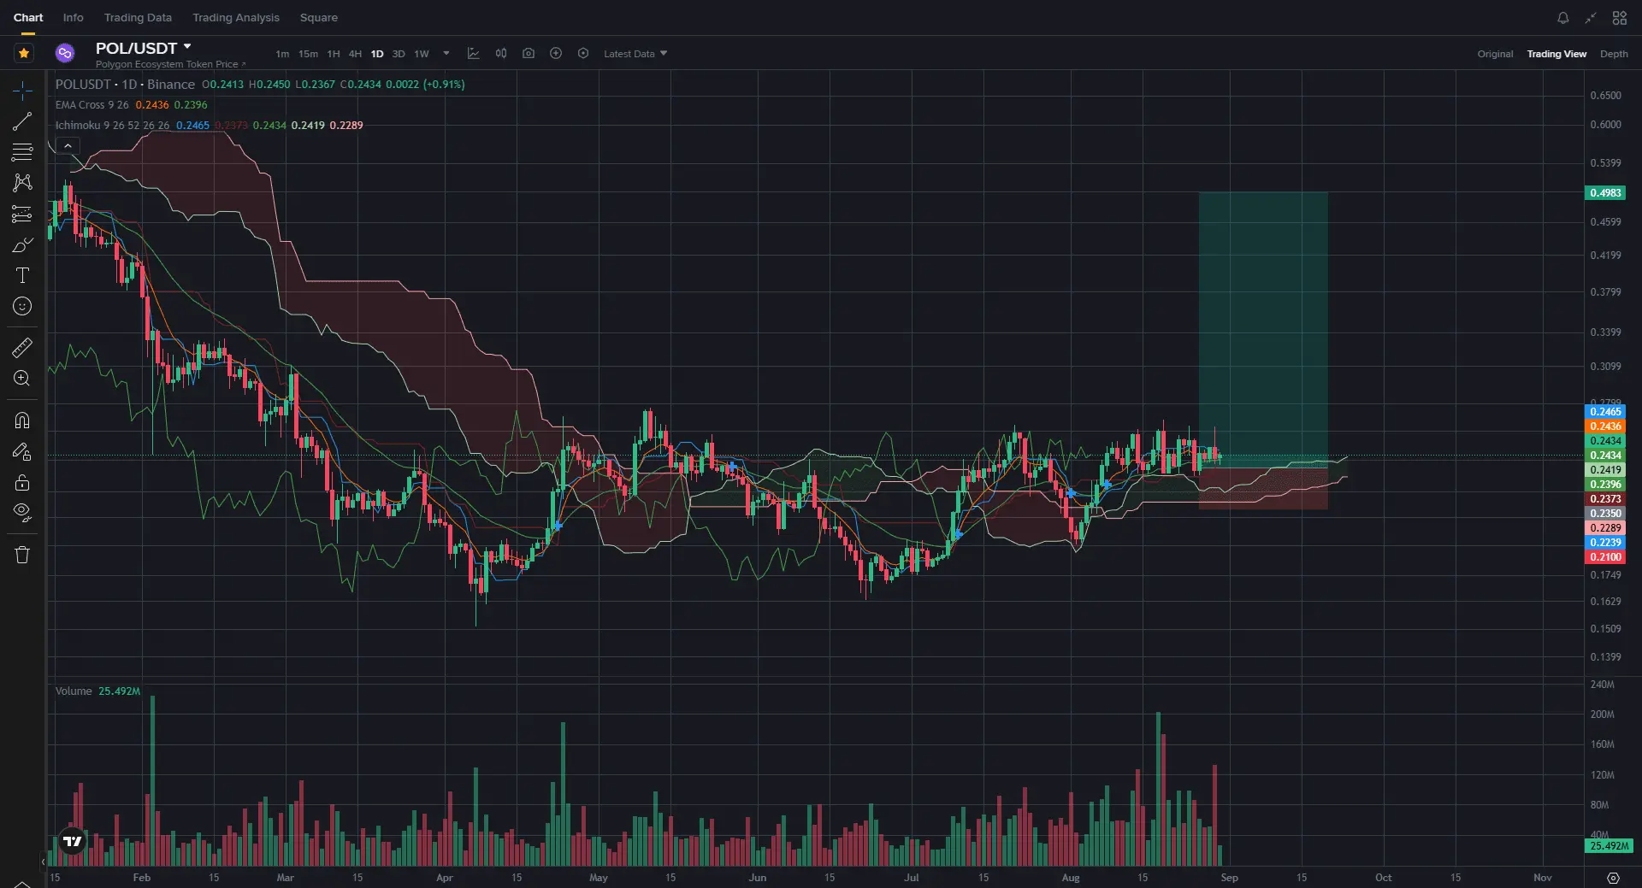Click the POLUSDT · 1D · Binance title

(x=125, y=85)
